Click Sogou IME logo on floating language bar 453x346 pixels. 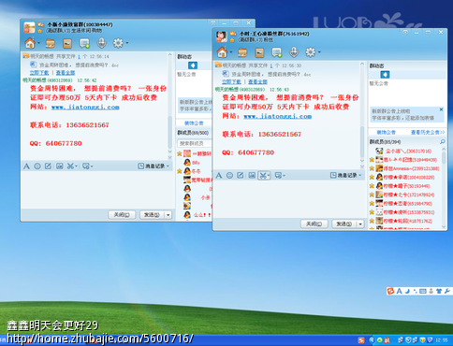(390, 291)
